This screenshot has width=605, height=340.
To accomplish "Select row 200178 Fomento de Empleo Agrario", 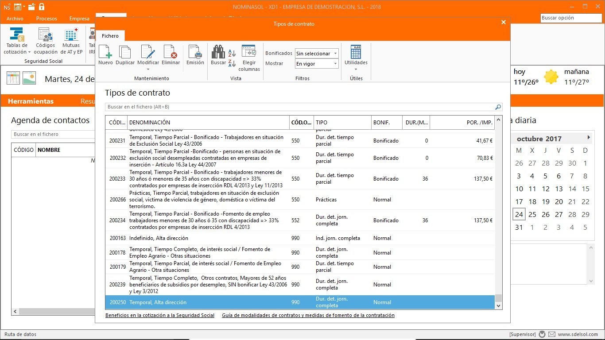I will point(300,252).
